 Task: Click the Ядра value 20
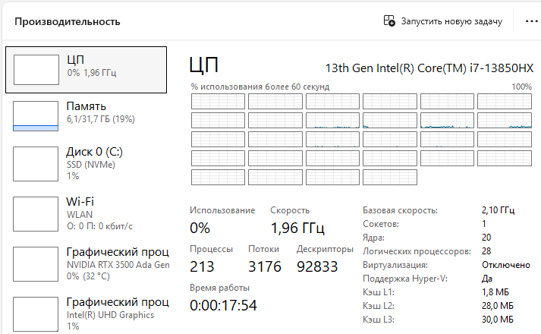[x=486, y=238]
